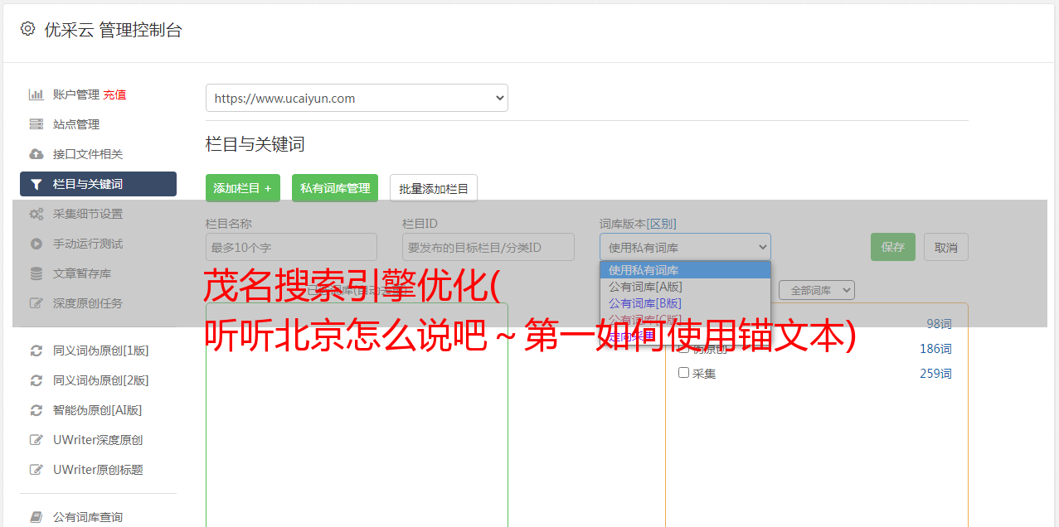The image size is (1059, 527).
Task: Select option 使用私有词库 in the list
Action: pos(685,270)
